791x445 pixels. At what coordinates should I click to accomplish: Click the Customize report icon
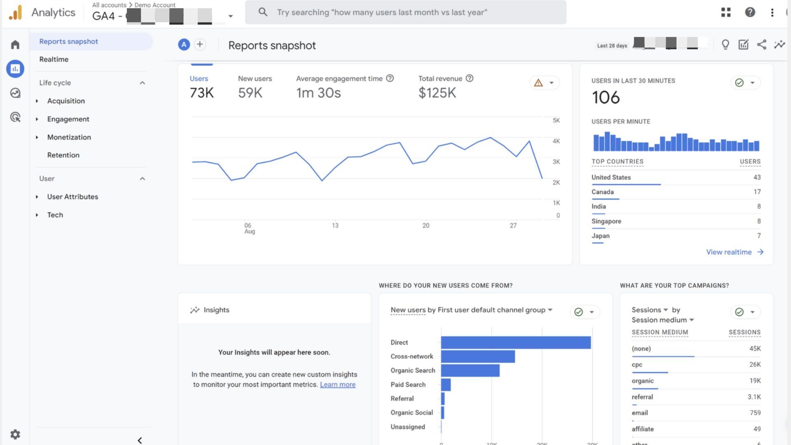tap(743, 45)
